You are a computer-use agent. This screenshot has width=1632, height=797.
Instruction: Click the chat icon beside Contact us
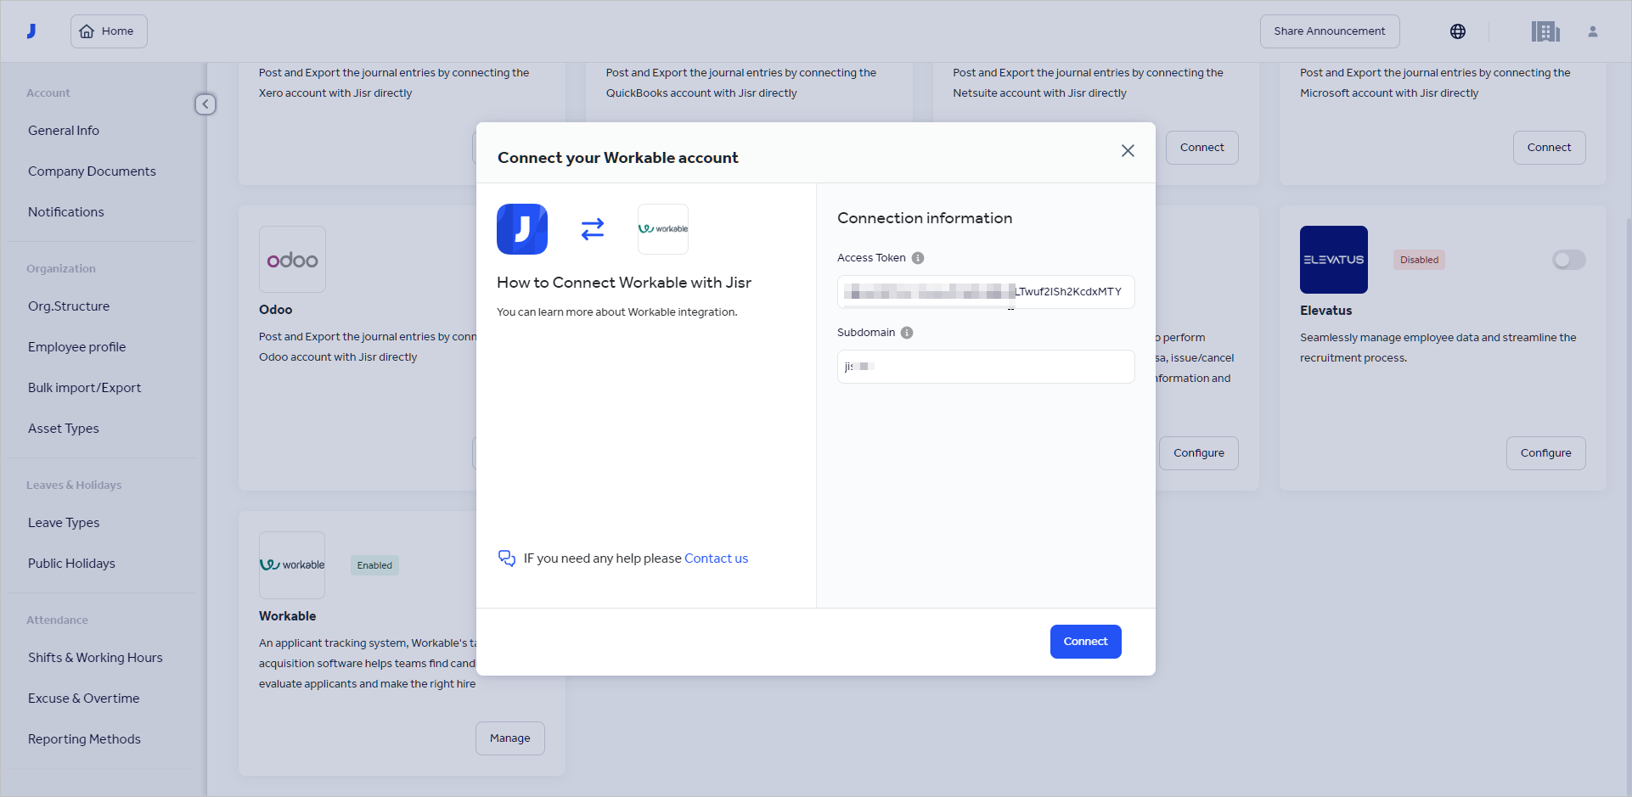pyautogui.click(x=507, y=558)
